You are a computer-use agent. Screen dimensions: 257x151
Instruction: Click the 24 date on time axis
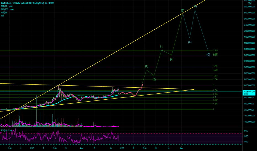point(156,148)
